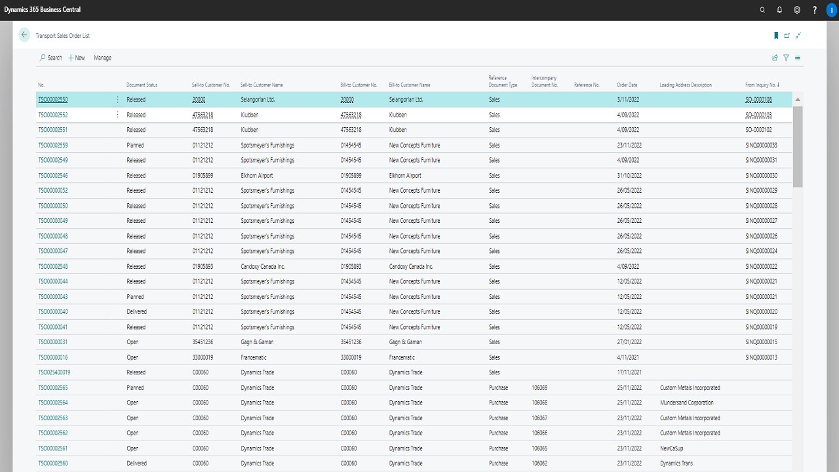Sort by Sell-to Customer Name header

(x=262, y=85)
